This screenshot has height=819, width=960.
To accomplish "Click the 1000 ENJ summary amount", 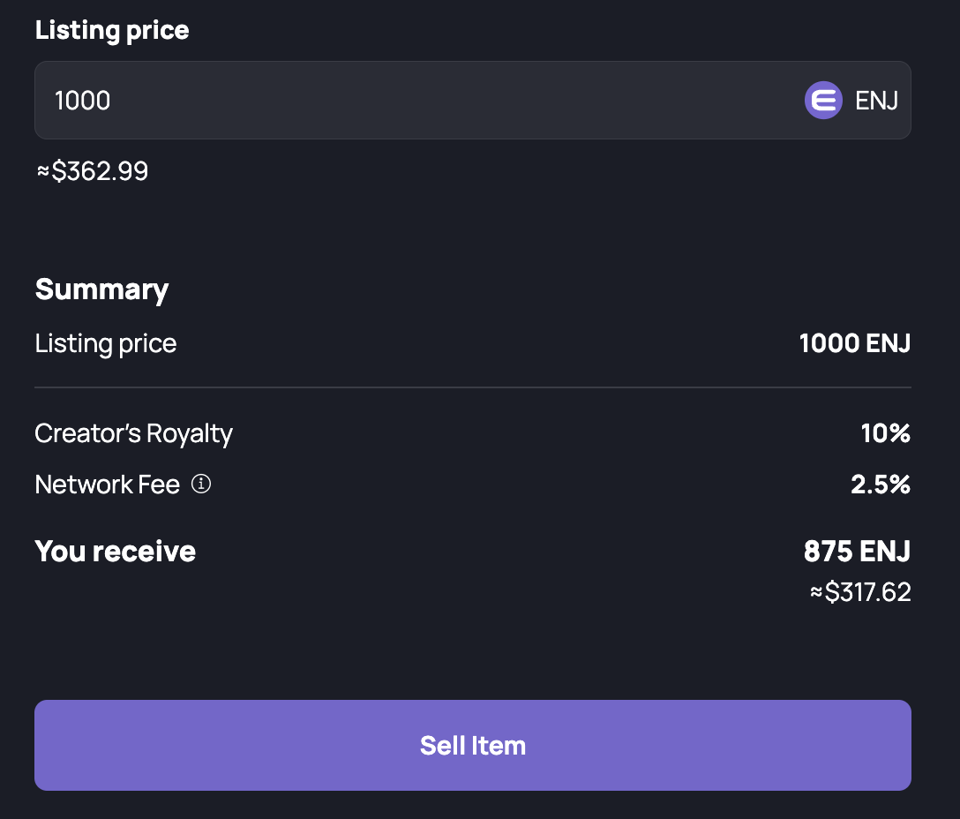I will pos(855,343).
